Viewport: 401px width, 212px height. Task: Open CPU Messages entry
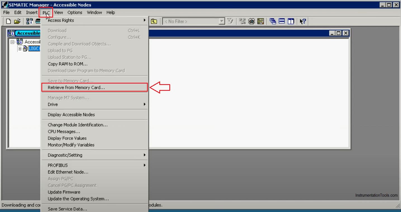coord(94,132)
